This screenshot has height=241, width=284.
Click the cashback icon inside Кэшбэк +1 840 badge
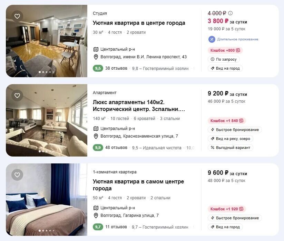pyautogui.click(x=241, y=120)
